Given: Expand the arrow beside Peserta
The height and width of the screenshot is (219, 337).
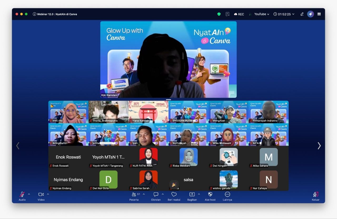Looking at the screenshot, I should pyautogui.click(x=144, y=194).
